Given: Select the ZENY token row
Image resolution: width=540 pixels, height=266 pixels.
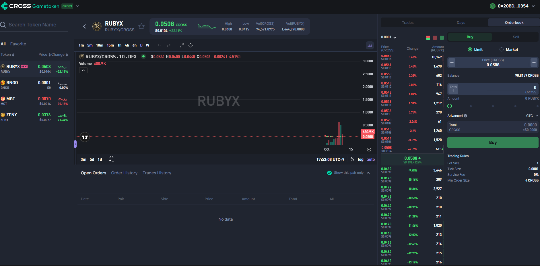Looking at the screenshot, I should 35,117.
